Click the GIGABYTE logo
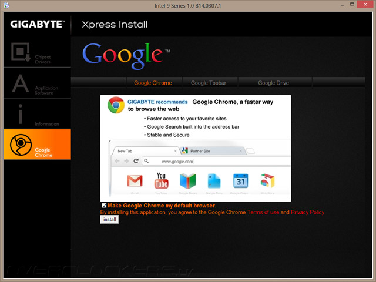This screenshot has height=282, width=376. [38, 24]
